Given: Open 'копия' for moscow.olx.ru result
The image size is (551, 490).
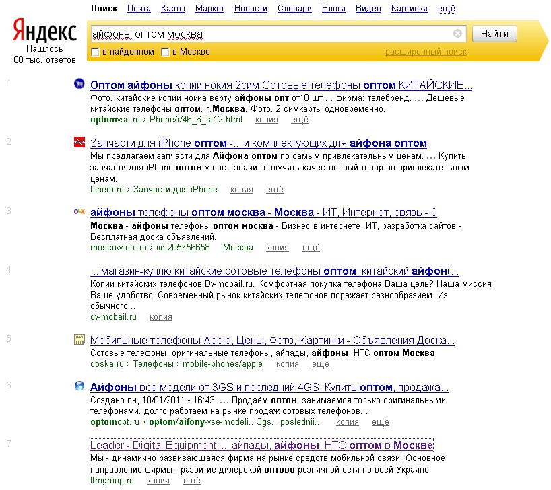Looking at the screenshot, I should [x=278, y=248].
